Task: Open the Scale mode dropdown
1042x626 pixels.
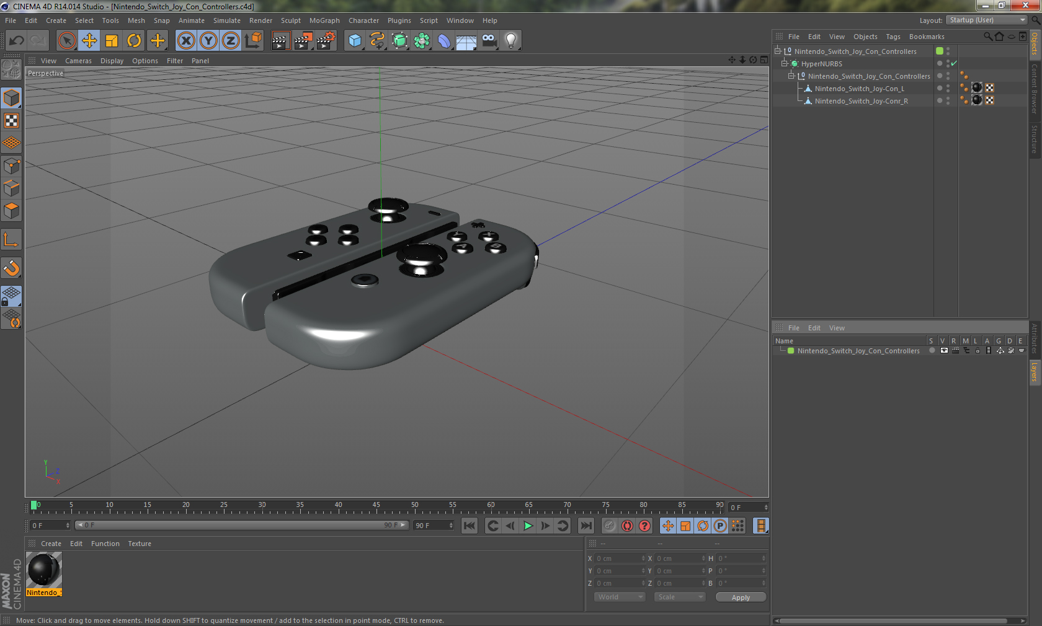Action: (x=680, y=597)
